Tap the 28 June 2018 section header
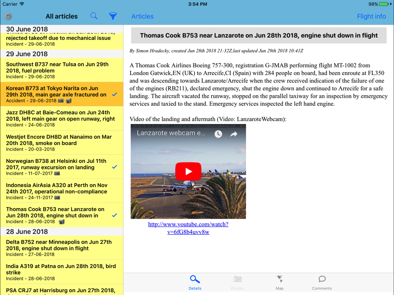The image size is (394, 295). [x=61, y=232]
